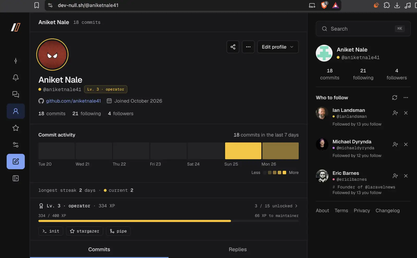Open the commits feed sidebar icon
The image size is (417, 258).
pyautogui.click(x=16, y=61)
